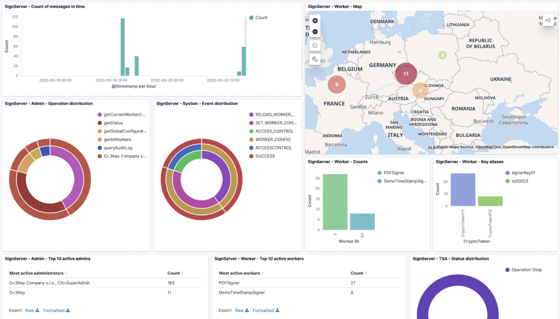Select the getAllWorkers legend swatch
Image resolution: width=560 pixels, height=319 pixels.
pos(100,140)
